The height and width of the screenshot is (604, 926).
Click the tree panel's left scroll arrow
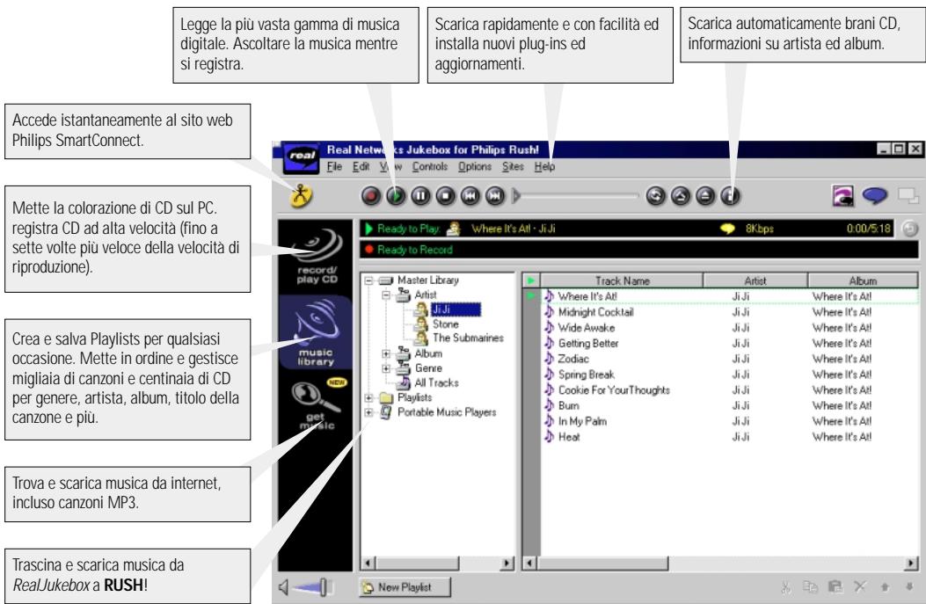tap(368, 564)
